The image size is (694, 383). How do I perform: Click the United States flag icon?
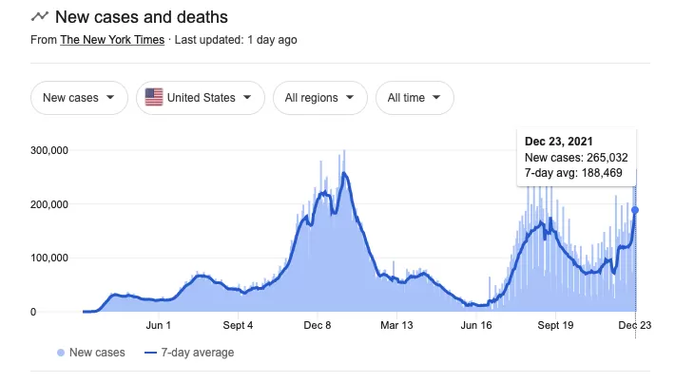pos(154,97)
